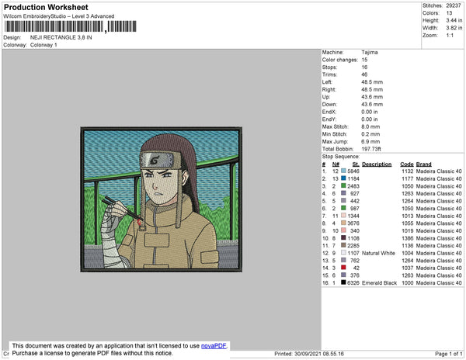Screen dimensions: 466x360
Task: Select the Max Stitch value '8.0 mm'
Action: coord(370,126)
